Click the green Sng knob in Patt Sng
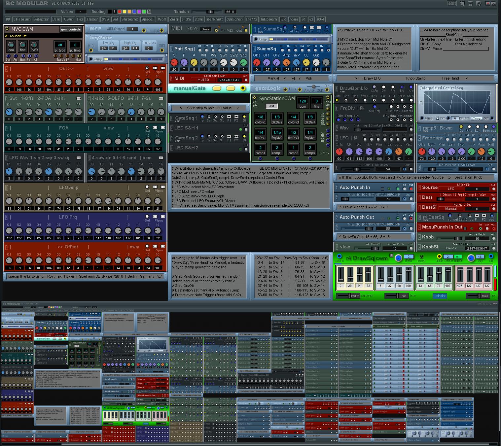 243,62
